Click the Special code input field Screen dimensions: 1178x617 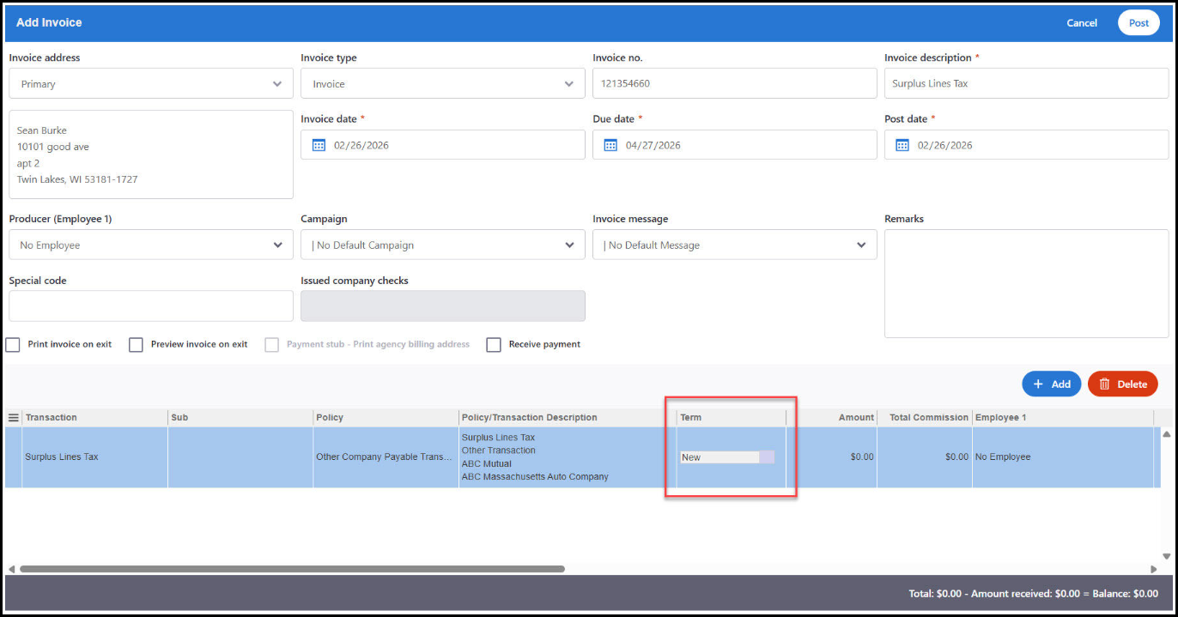(x=151, y=305)
